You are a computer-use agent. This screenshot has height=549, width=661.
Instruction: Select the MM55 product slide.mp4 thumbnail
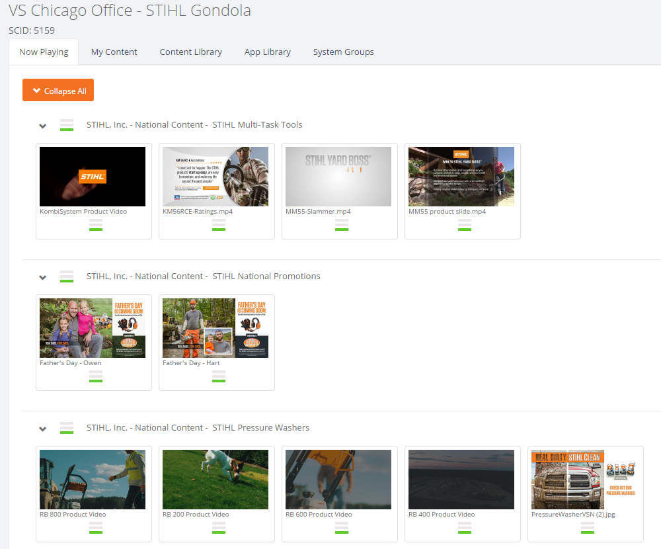pos(461,177)
